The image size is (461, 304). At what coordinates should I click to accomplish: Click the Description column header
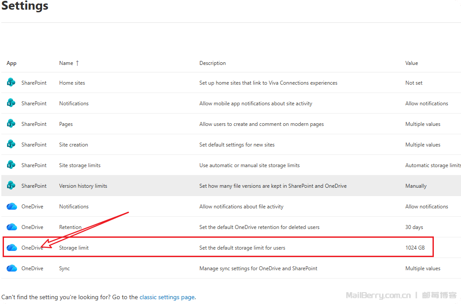[x=213, y=63]
